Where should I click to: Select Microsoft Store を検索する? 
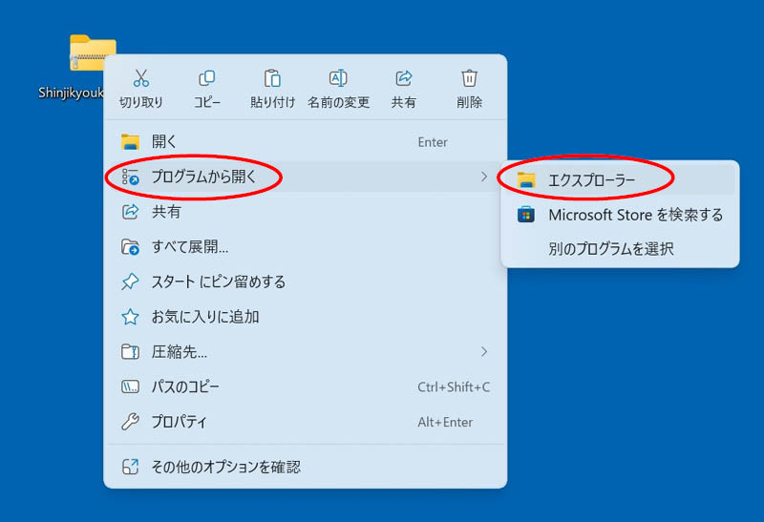[x=620, y=215]
